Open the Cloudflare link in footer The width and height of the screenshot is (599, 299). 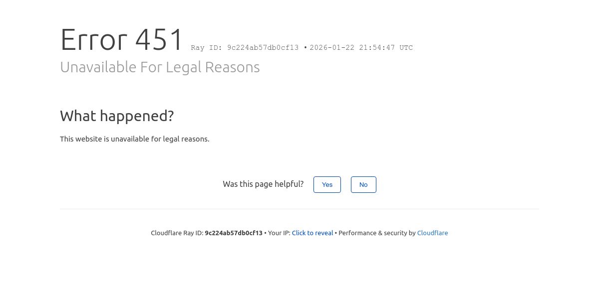tap(432, 233)
